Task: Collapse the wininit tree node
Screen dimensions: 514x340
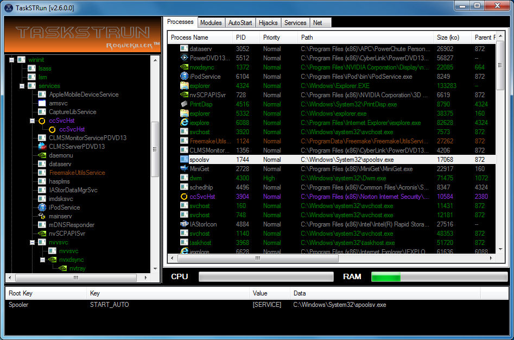Action: point(11,60)
